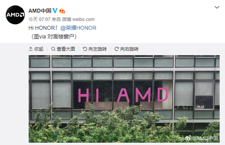225x145 pixels.
Task: Rotate the image left via the 向左旋转 label
Action: click(x=98, y=49)
